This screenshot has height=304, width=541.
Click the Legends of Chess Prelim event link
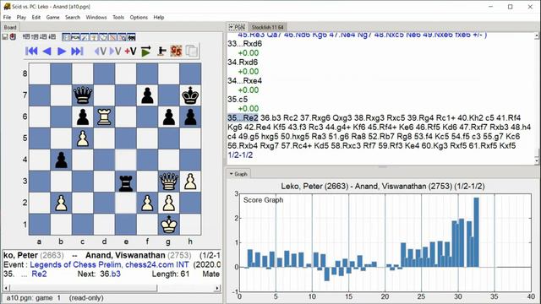(109, 264)
